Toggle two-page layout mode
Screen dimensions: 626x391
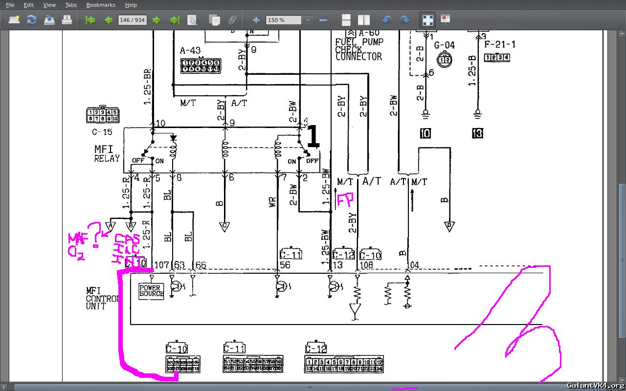point(363,20)
